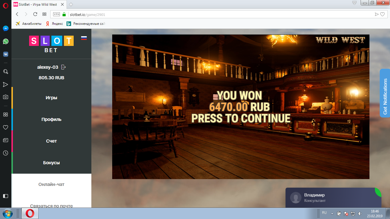This screenshot has height=219, width=390.
Task: Toggle the sidebar panel at bottom left
Action: tap(5, 196)
